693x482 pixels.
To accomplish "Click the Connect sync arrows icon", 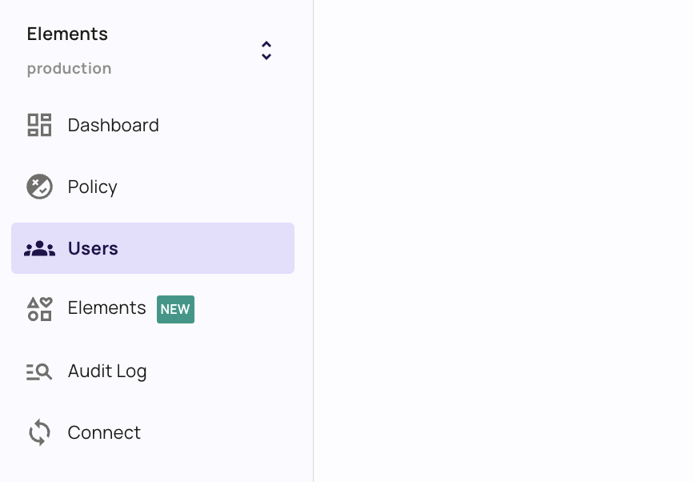I will point(38,432).
